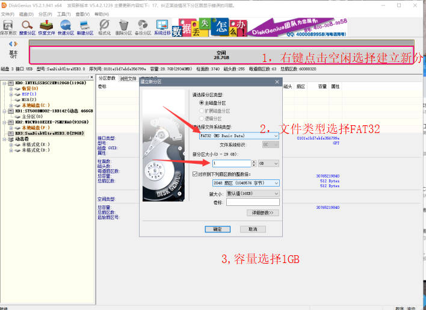The image size is (426, 310).
Task: Select the 主分区(0) tree item
Action: [32, 117]
